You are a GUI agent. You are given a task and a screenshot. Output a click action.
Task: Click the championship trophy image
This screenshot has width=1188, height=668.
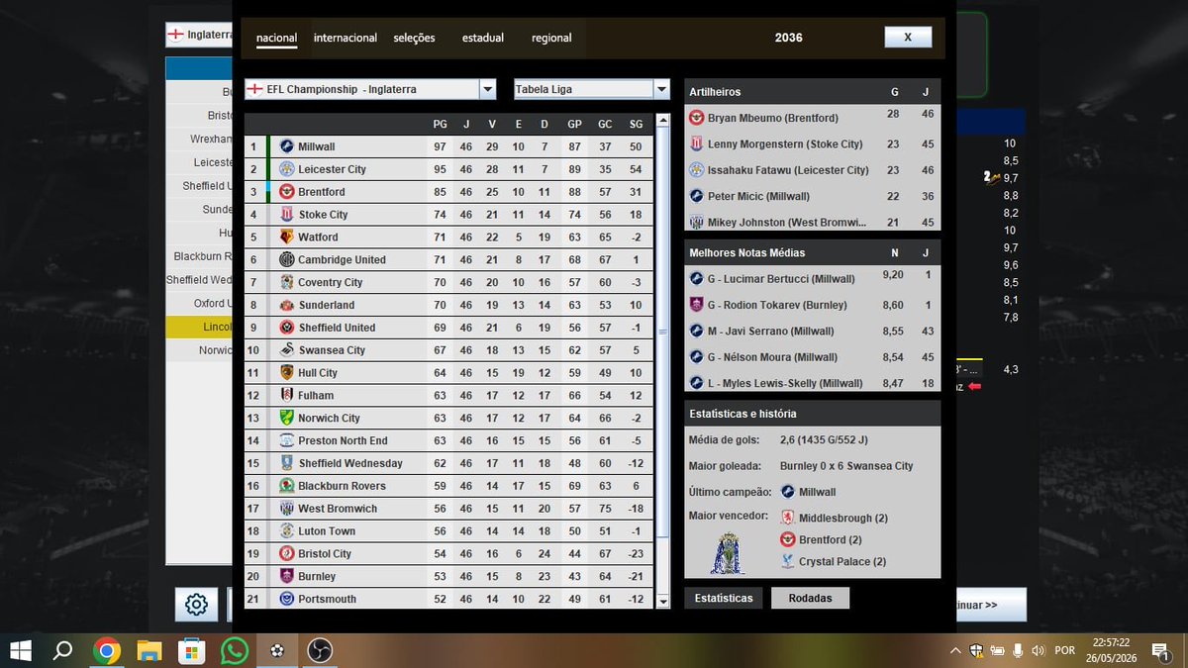click(x=728, y=553)
